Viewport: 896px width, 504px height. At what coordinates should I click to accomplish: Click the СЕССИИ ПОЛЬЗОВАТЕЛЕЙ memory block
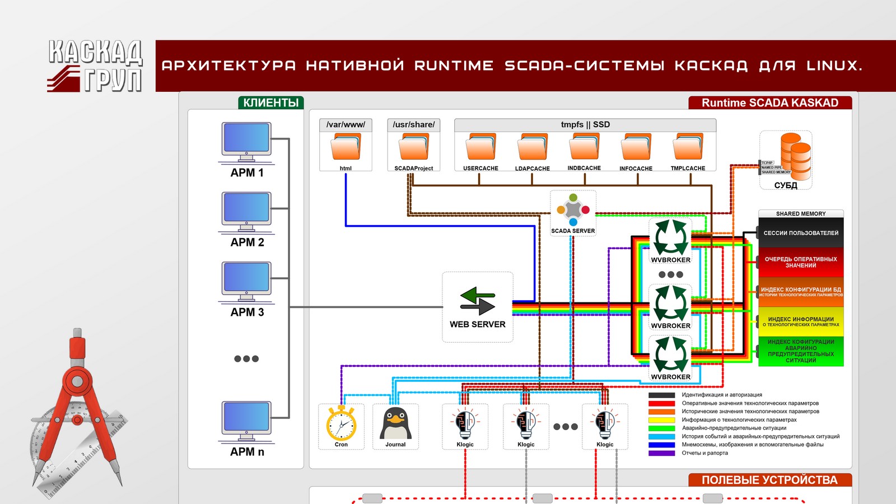(801, 233)
